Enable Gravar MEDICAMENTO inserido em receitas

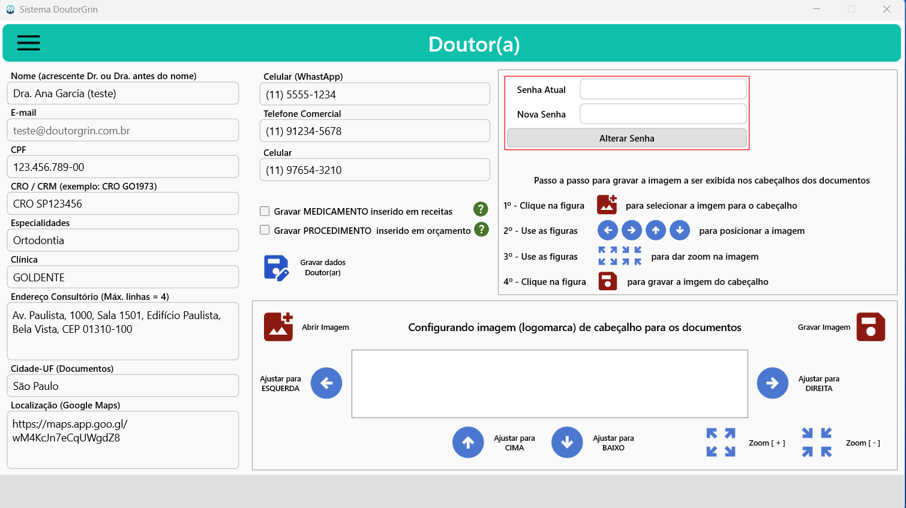tap(265, 211)
